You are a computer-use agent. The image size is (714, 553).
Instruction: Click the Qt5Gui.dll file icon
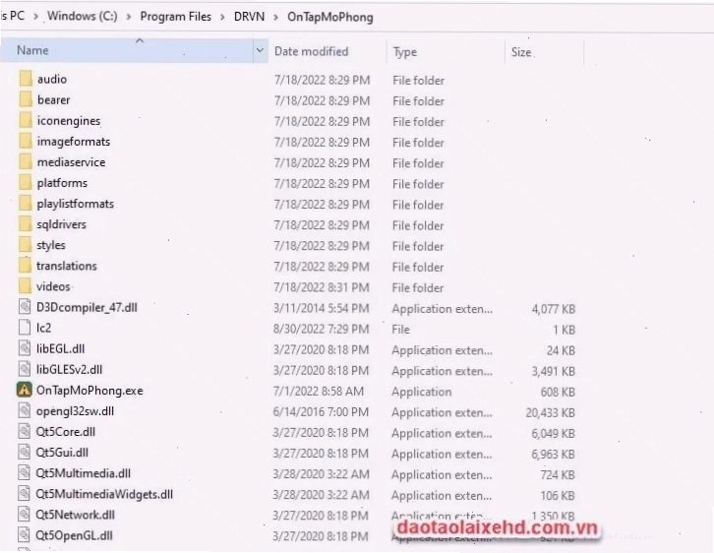click(x=25, y=452)
